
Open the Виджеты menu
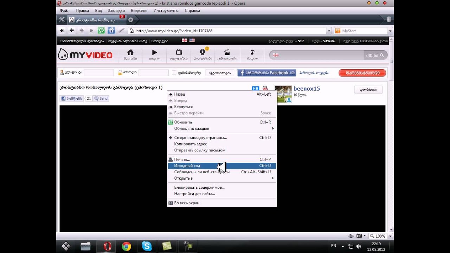(139, 11)
